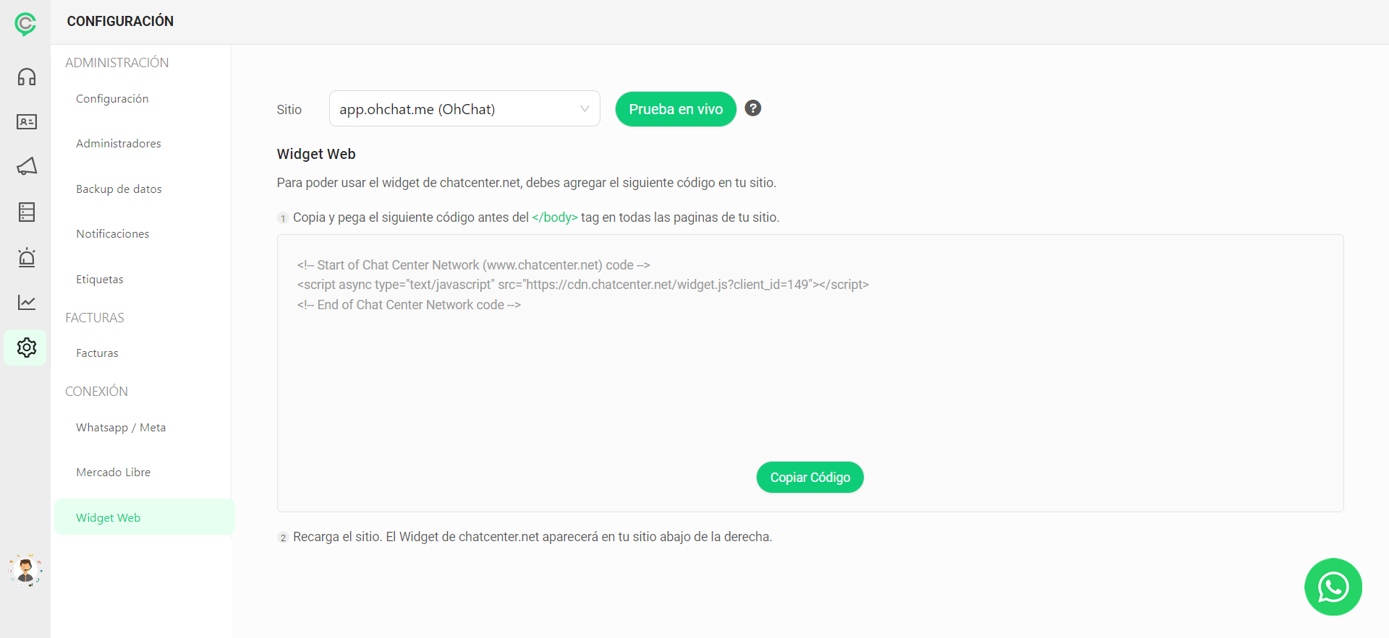Open the contacts card icon

[x=27, y=121]
